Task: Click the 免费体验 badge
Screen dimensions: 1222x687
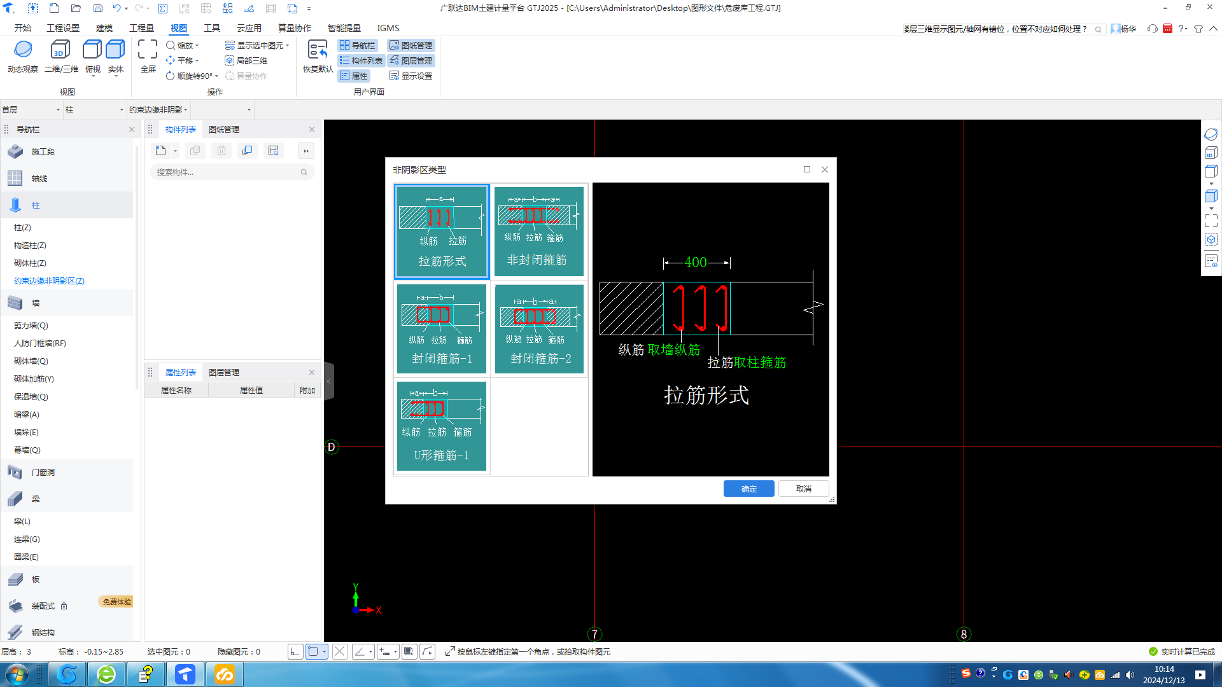Action: [116, 602]
